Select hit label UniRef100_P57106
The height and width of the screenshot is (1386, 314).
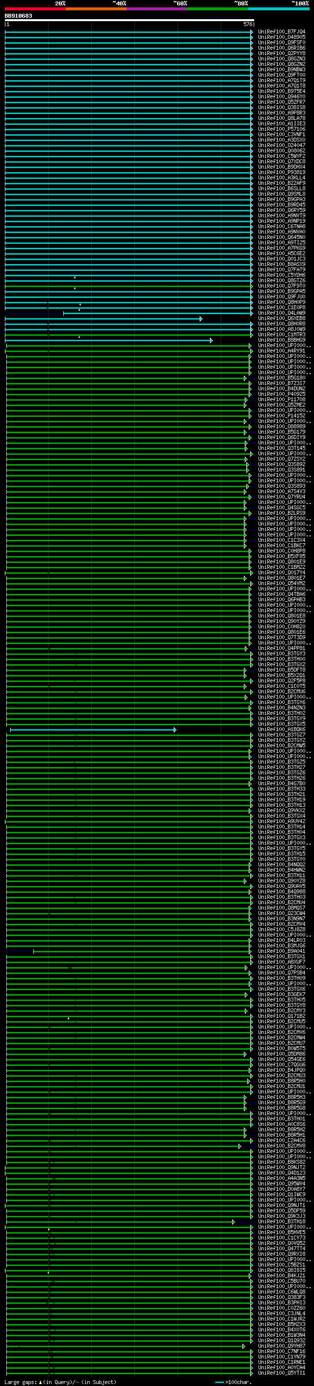[x=281, y=129]
